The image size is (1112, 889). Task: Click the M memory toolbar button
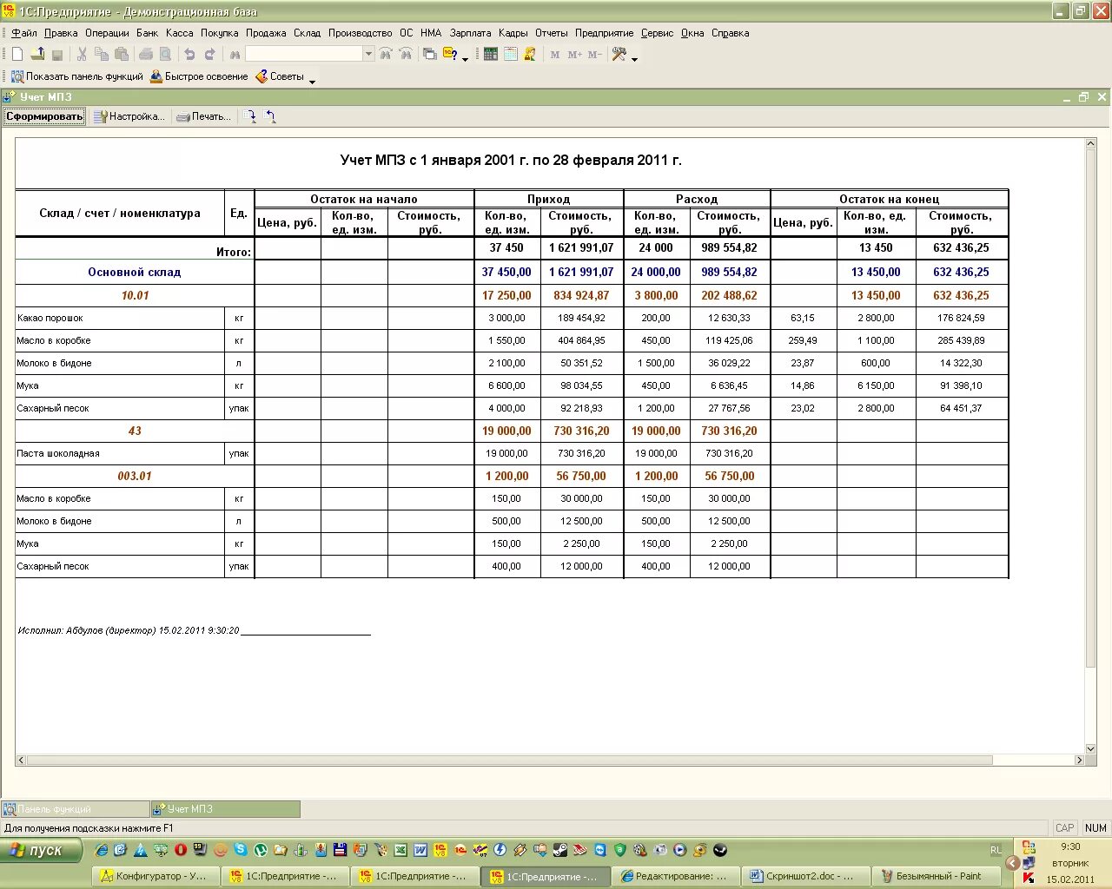tap(555, 54)
